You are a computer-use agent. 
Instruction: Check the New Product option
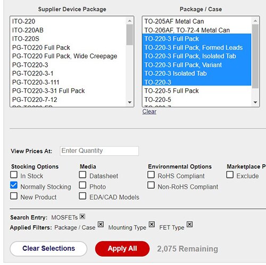14,196
